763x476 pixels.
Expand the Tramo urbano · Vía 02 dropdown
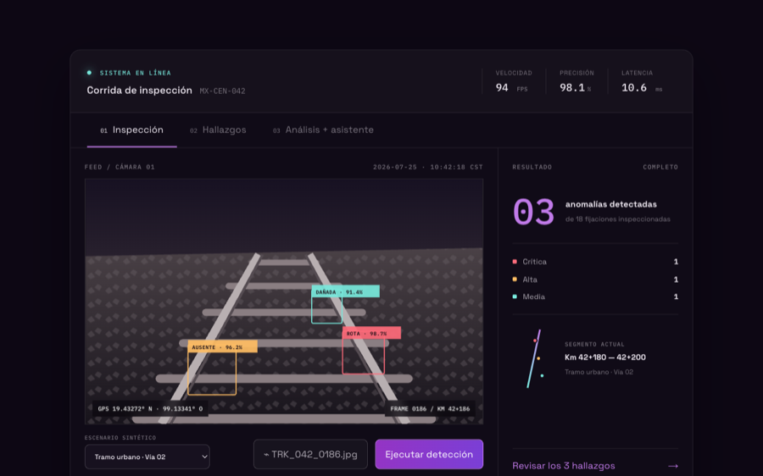pos(147,457)
